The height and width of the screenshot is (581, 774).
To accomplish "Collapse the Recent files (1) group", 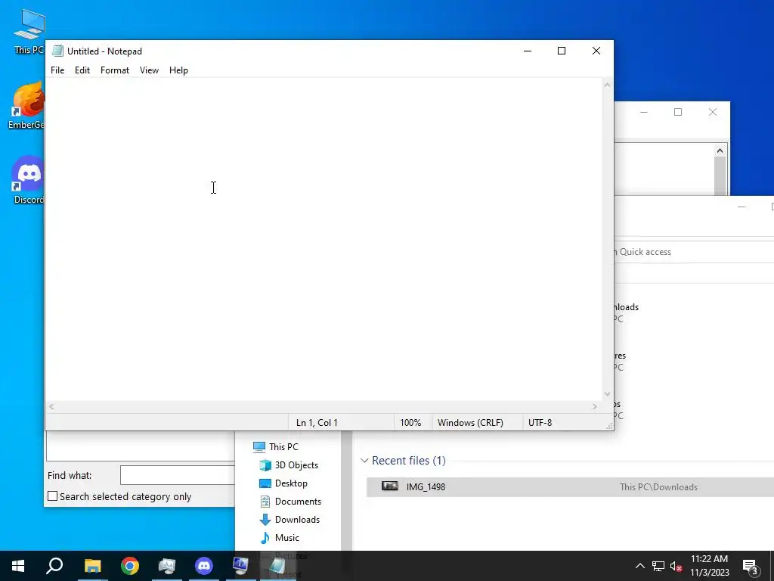I will point(364,461).
